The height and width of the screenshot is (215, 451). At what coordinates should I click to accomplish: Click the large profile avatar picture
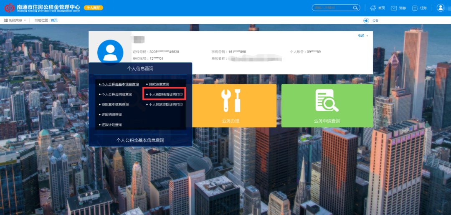coord(110,52)
